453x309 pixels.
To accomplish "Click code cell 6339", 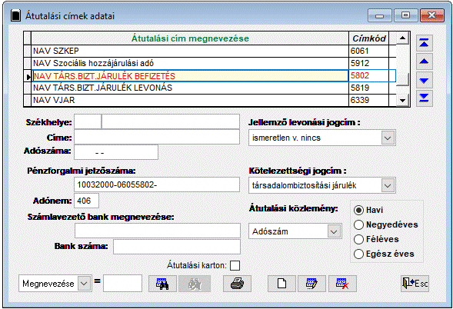I will point(368,100).
